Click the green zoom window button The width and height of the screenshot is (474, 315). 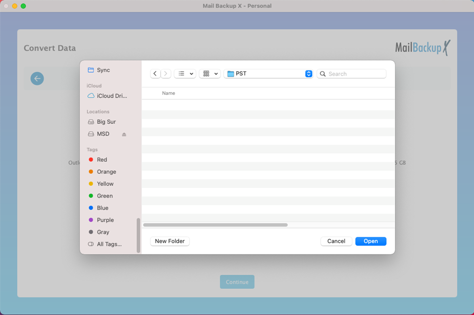(23, 6)
